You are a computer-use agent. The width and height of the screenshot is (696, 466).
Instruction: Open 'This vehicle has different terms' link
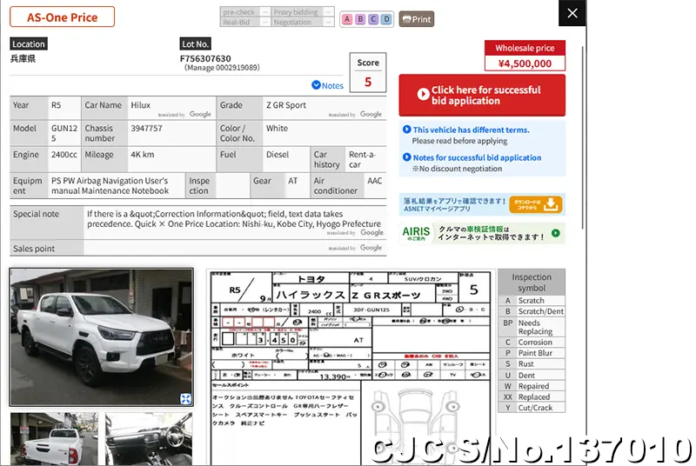[x=471, y=130]
